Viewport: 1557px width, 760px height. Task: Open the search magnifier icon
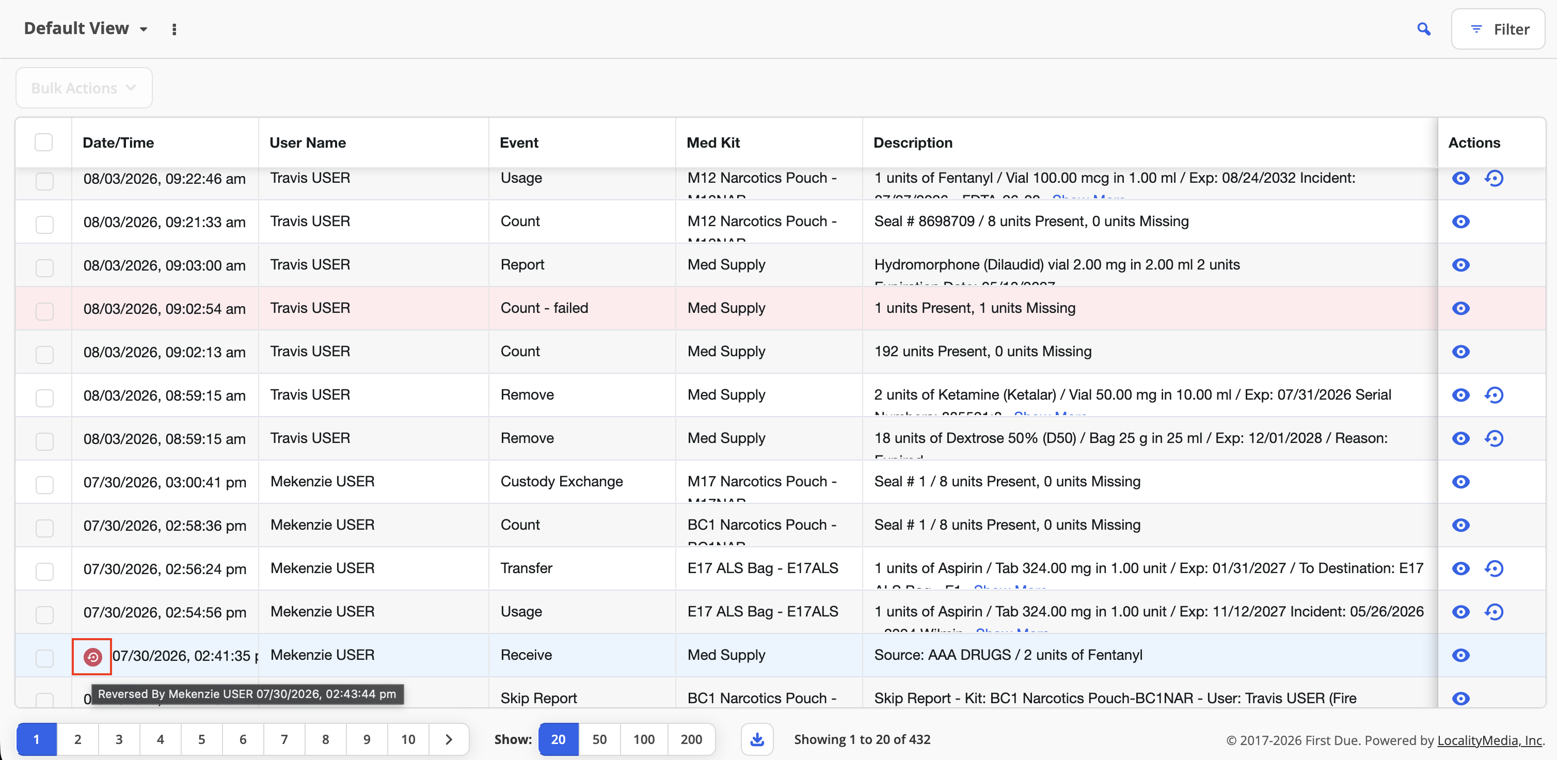point(1423,29)
